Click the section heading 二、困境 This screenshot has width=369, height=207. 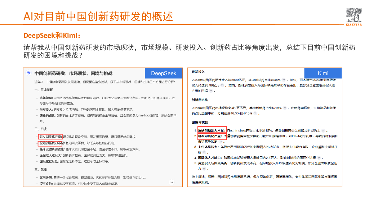tap(40, 129)
